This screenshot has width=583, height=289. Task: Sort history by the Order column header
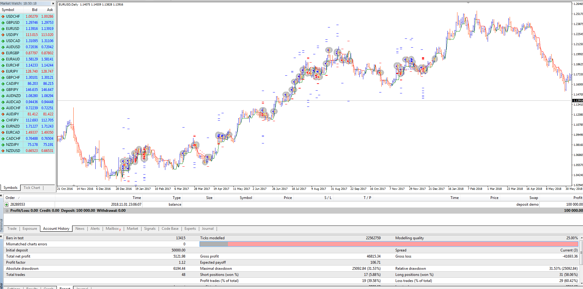click(x=10, y=198)
